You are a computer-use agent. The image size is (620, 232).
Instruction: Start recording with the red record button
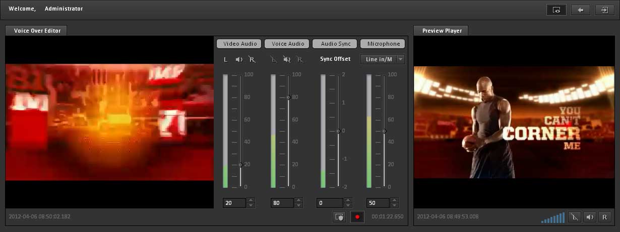(357, 217)
